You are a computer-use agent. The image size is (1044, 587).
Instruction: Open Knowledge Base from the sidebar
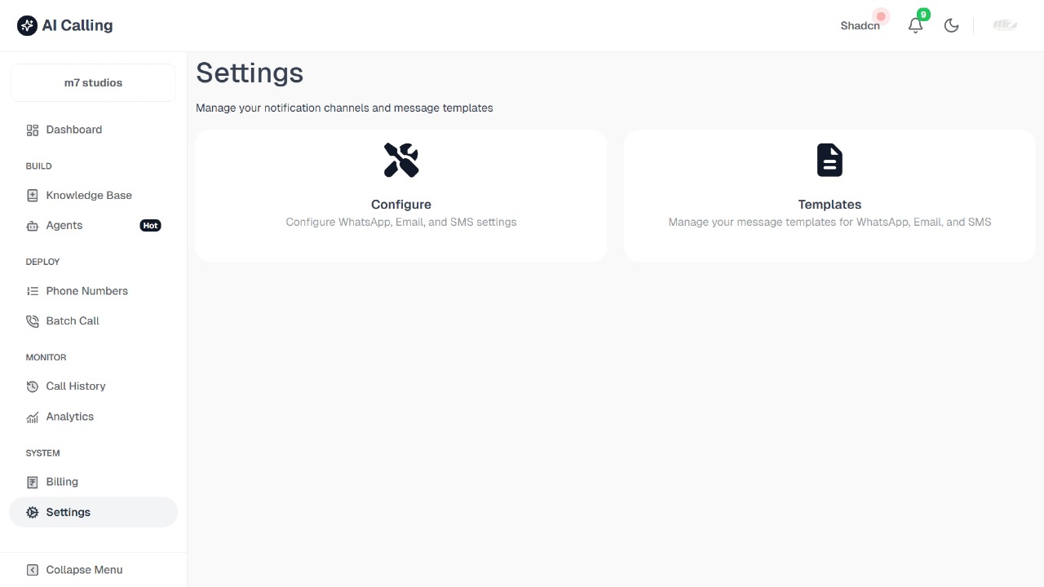coord(88,195)
